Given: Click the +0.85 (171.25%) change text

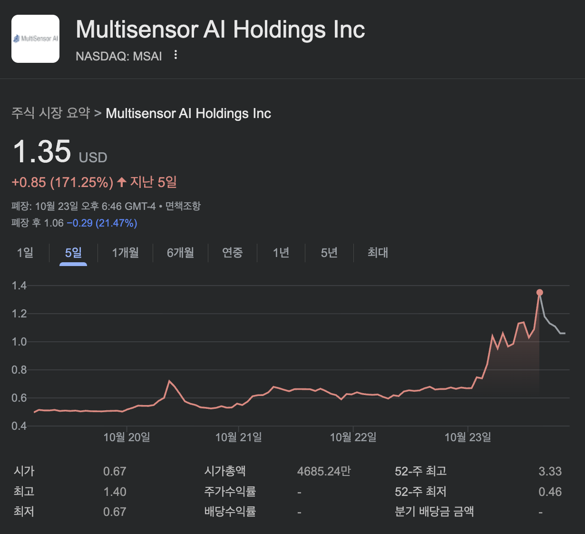Looking at the screenshot, I should (63, 182).
